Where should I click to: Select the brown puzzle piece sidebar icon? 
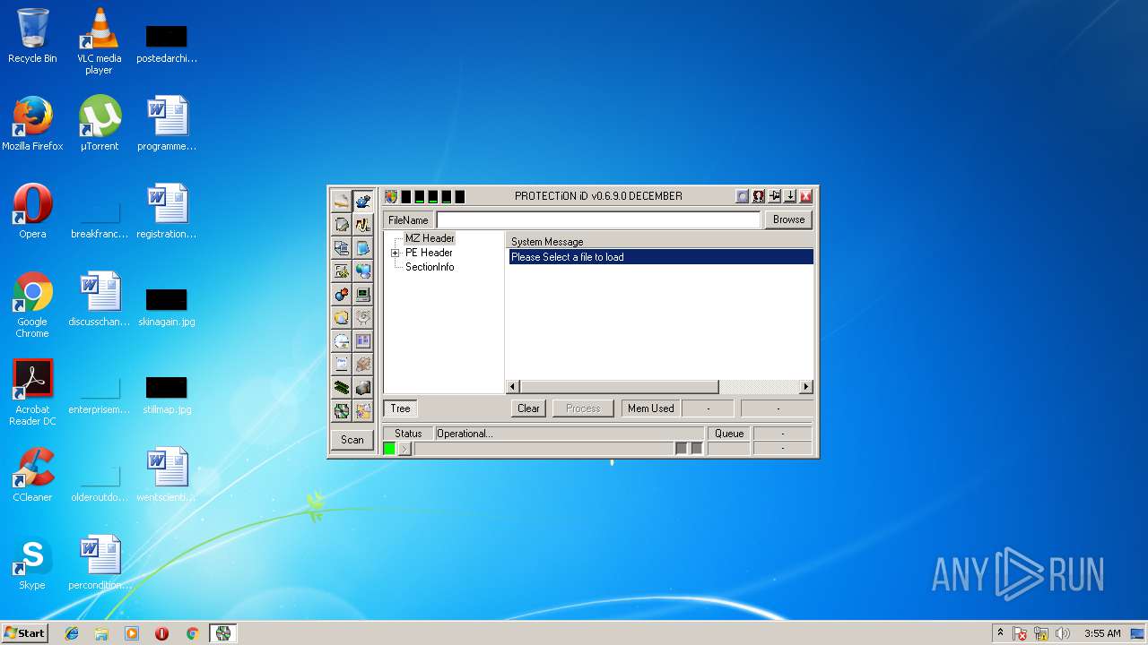pos(363,364)
